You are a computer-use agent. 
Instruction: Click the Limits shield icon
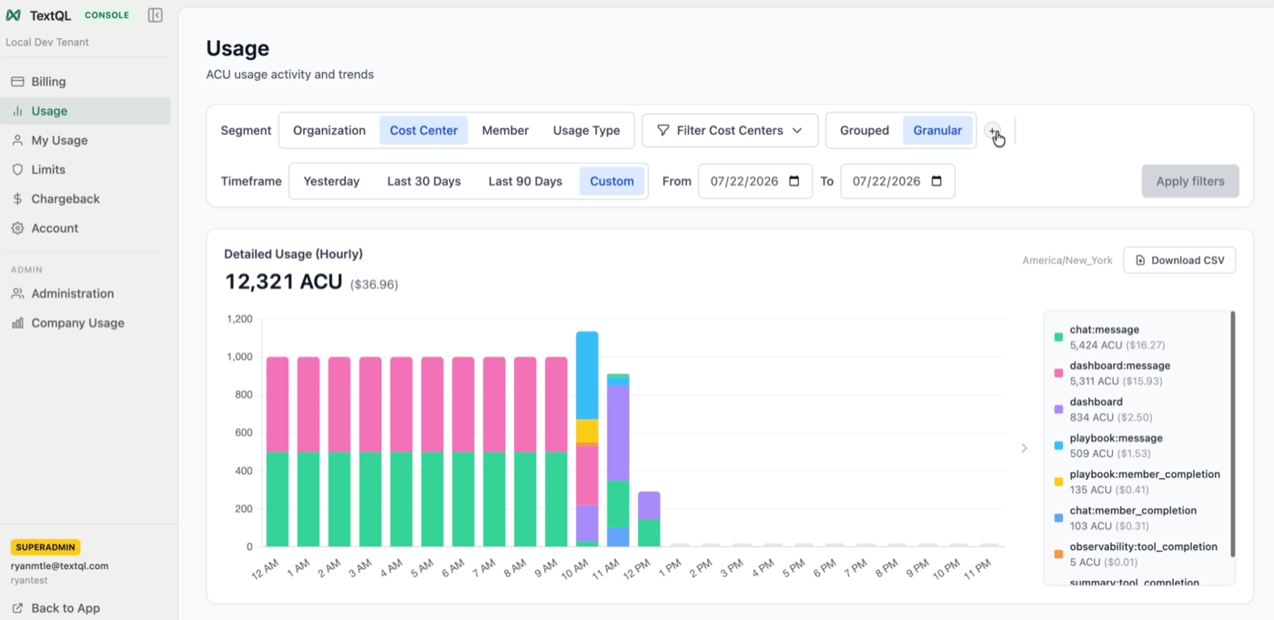tap(17, 169)
